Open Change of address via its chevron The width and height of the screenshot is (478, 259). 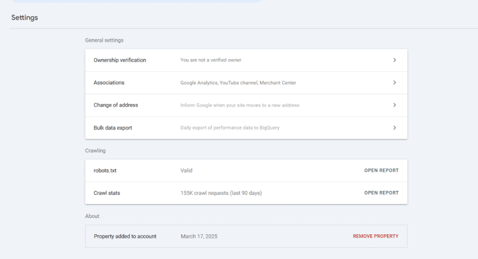point(394,105)
